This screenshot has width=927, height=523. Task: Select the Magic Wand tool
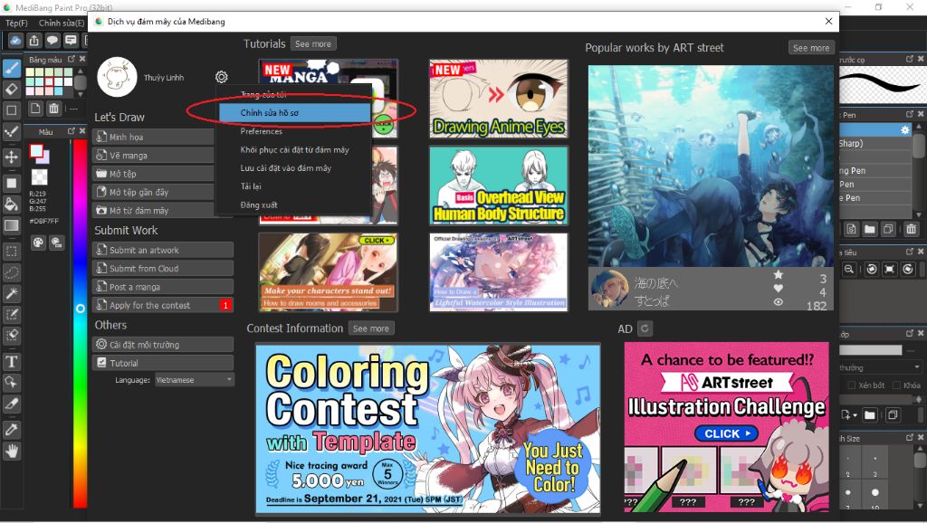pyautogui.click(x=12, y=293)
